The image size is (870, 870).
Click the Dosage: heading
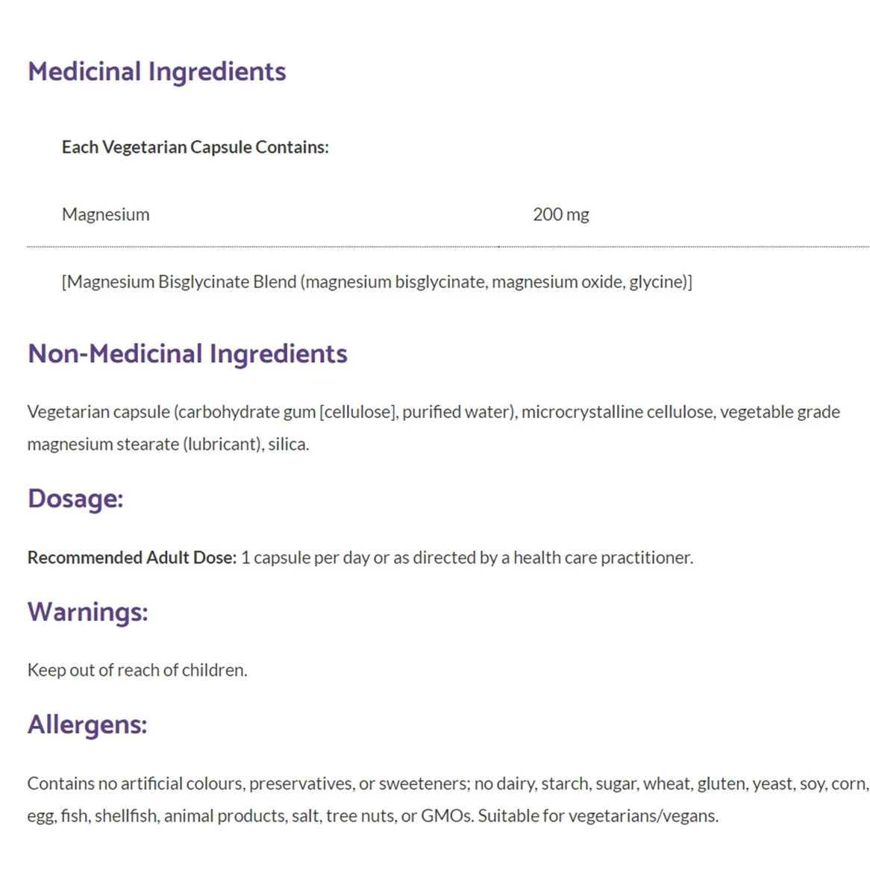pos(75,498)
